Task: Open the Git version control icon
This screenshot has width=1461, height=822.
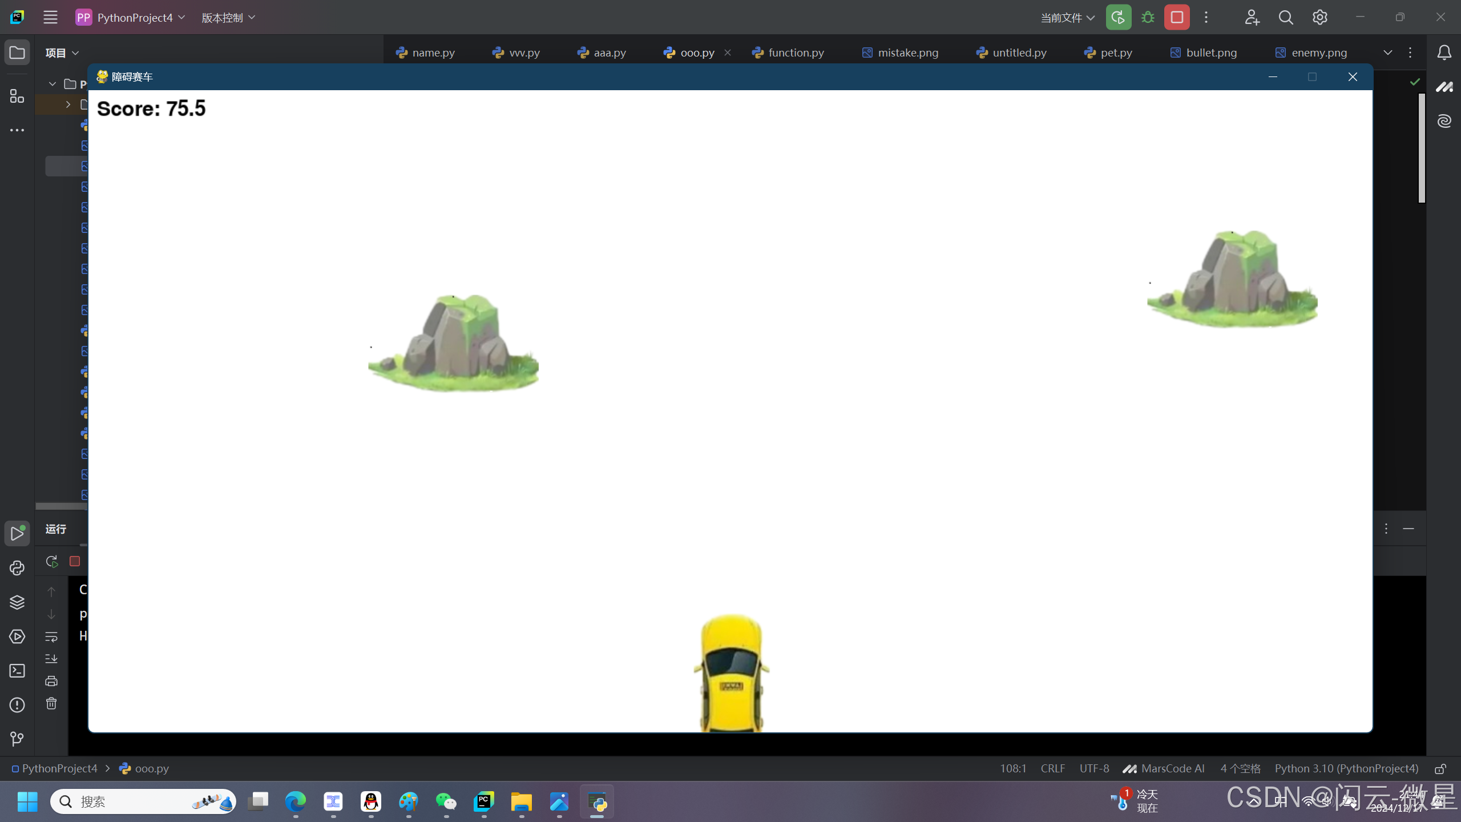Action: pyautogui.click(x=17, y=739)
